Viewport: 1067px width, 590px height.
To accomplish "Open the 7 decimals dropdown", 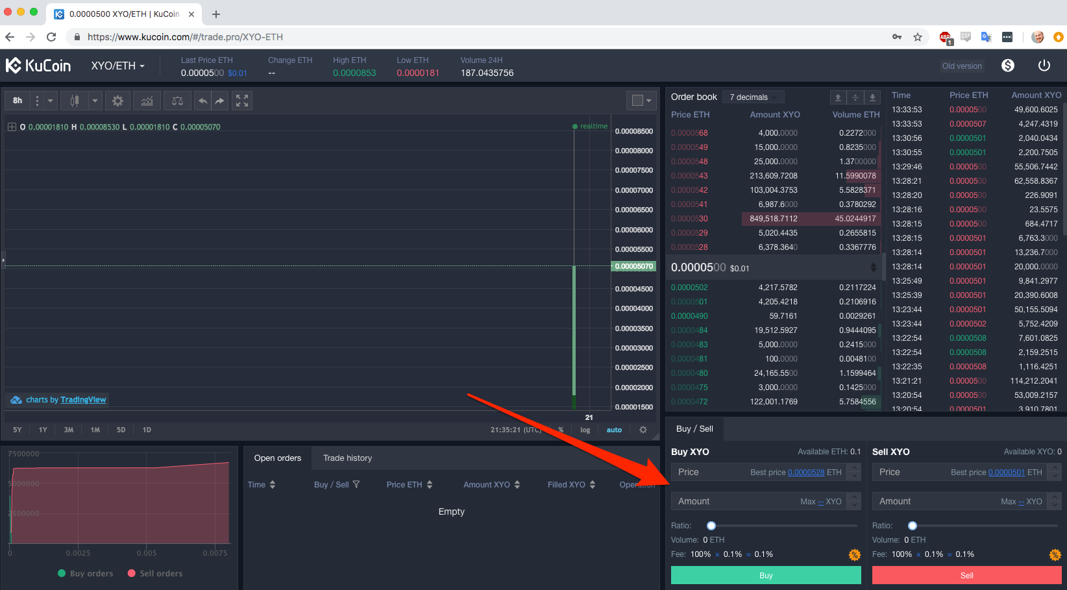I will [753, 96].
